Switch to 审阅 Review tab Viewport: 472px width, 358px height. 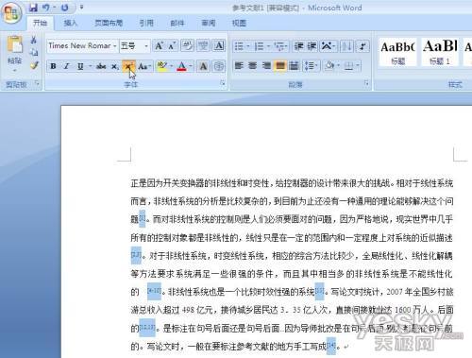[209, 23]
